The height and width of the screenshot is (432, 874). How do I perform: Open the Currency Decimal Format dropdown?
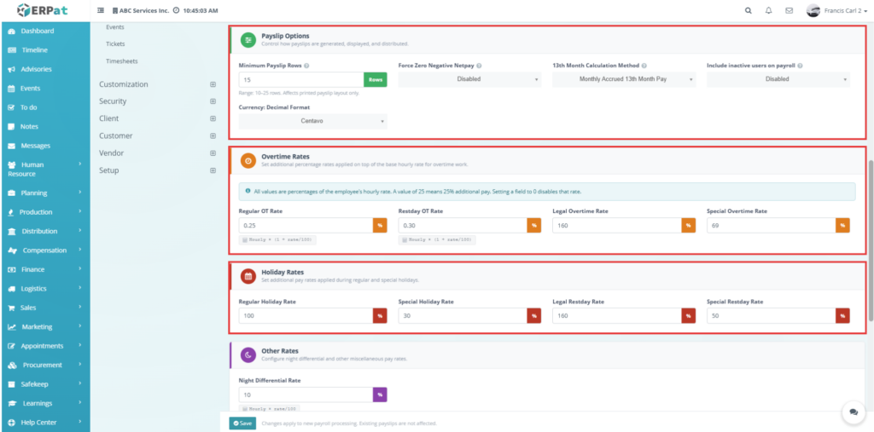click(x=313, y=122)
